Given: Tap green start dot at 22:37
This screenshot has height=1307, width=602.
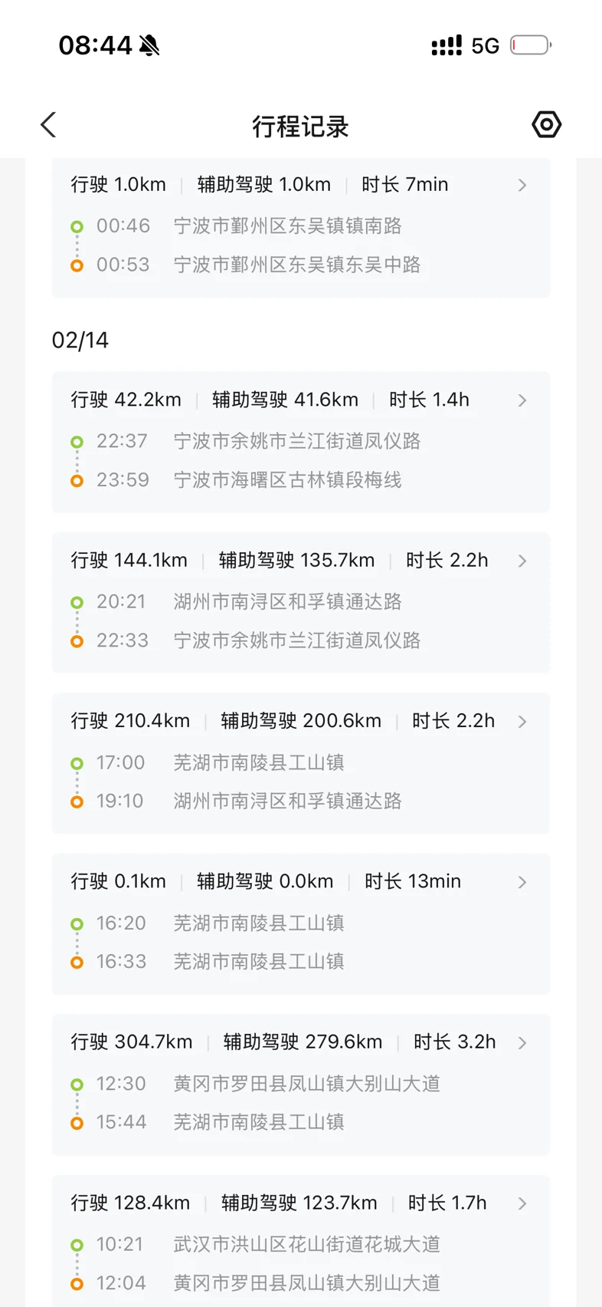Looking at the screenshot, I should (x=77, y=442).
